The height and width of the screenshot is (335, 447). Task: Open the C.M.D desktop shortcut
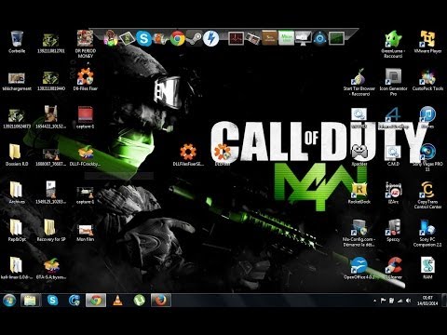393,154
